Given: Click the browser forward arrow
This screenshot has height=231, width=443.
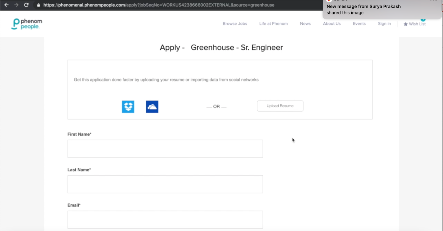Looking at the screenshot, I should pyautogui.click(x=16, y=5).
